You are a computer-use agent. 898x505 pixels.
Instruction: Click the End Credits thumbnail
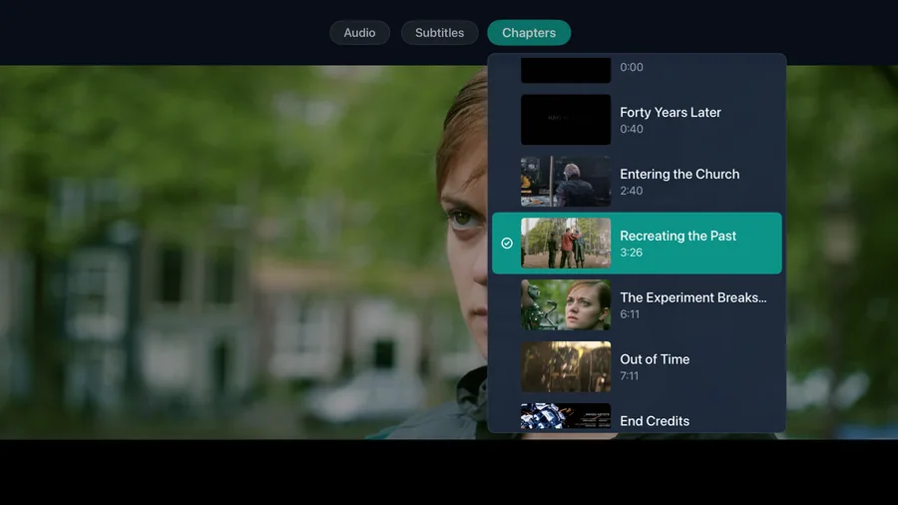(x=566, y=416)
